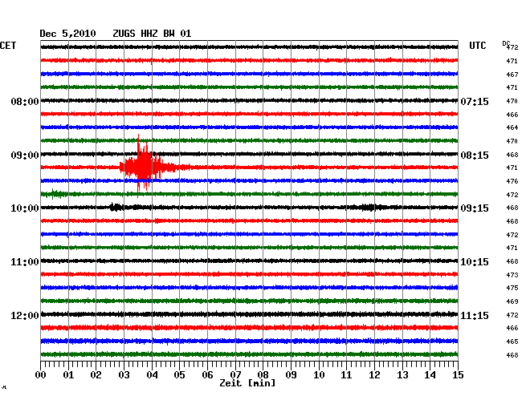The height and width of the screenshot is (396, 522).
Task: Select the station label ZUGS HHZ BW 01
Action: pos(152,34)
